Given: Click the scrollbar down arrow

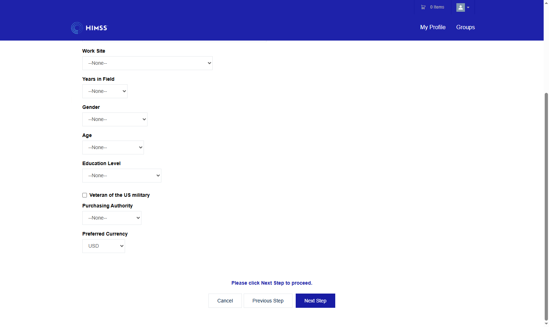Looking at the screenshot, I should (546, 324).
